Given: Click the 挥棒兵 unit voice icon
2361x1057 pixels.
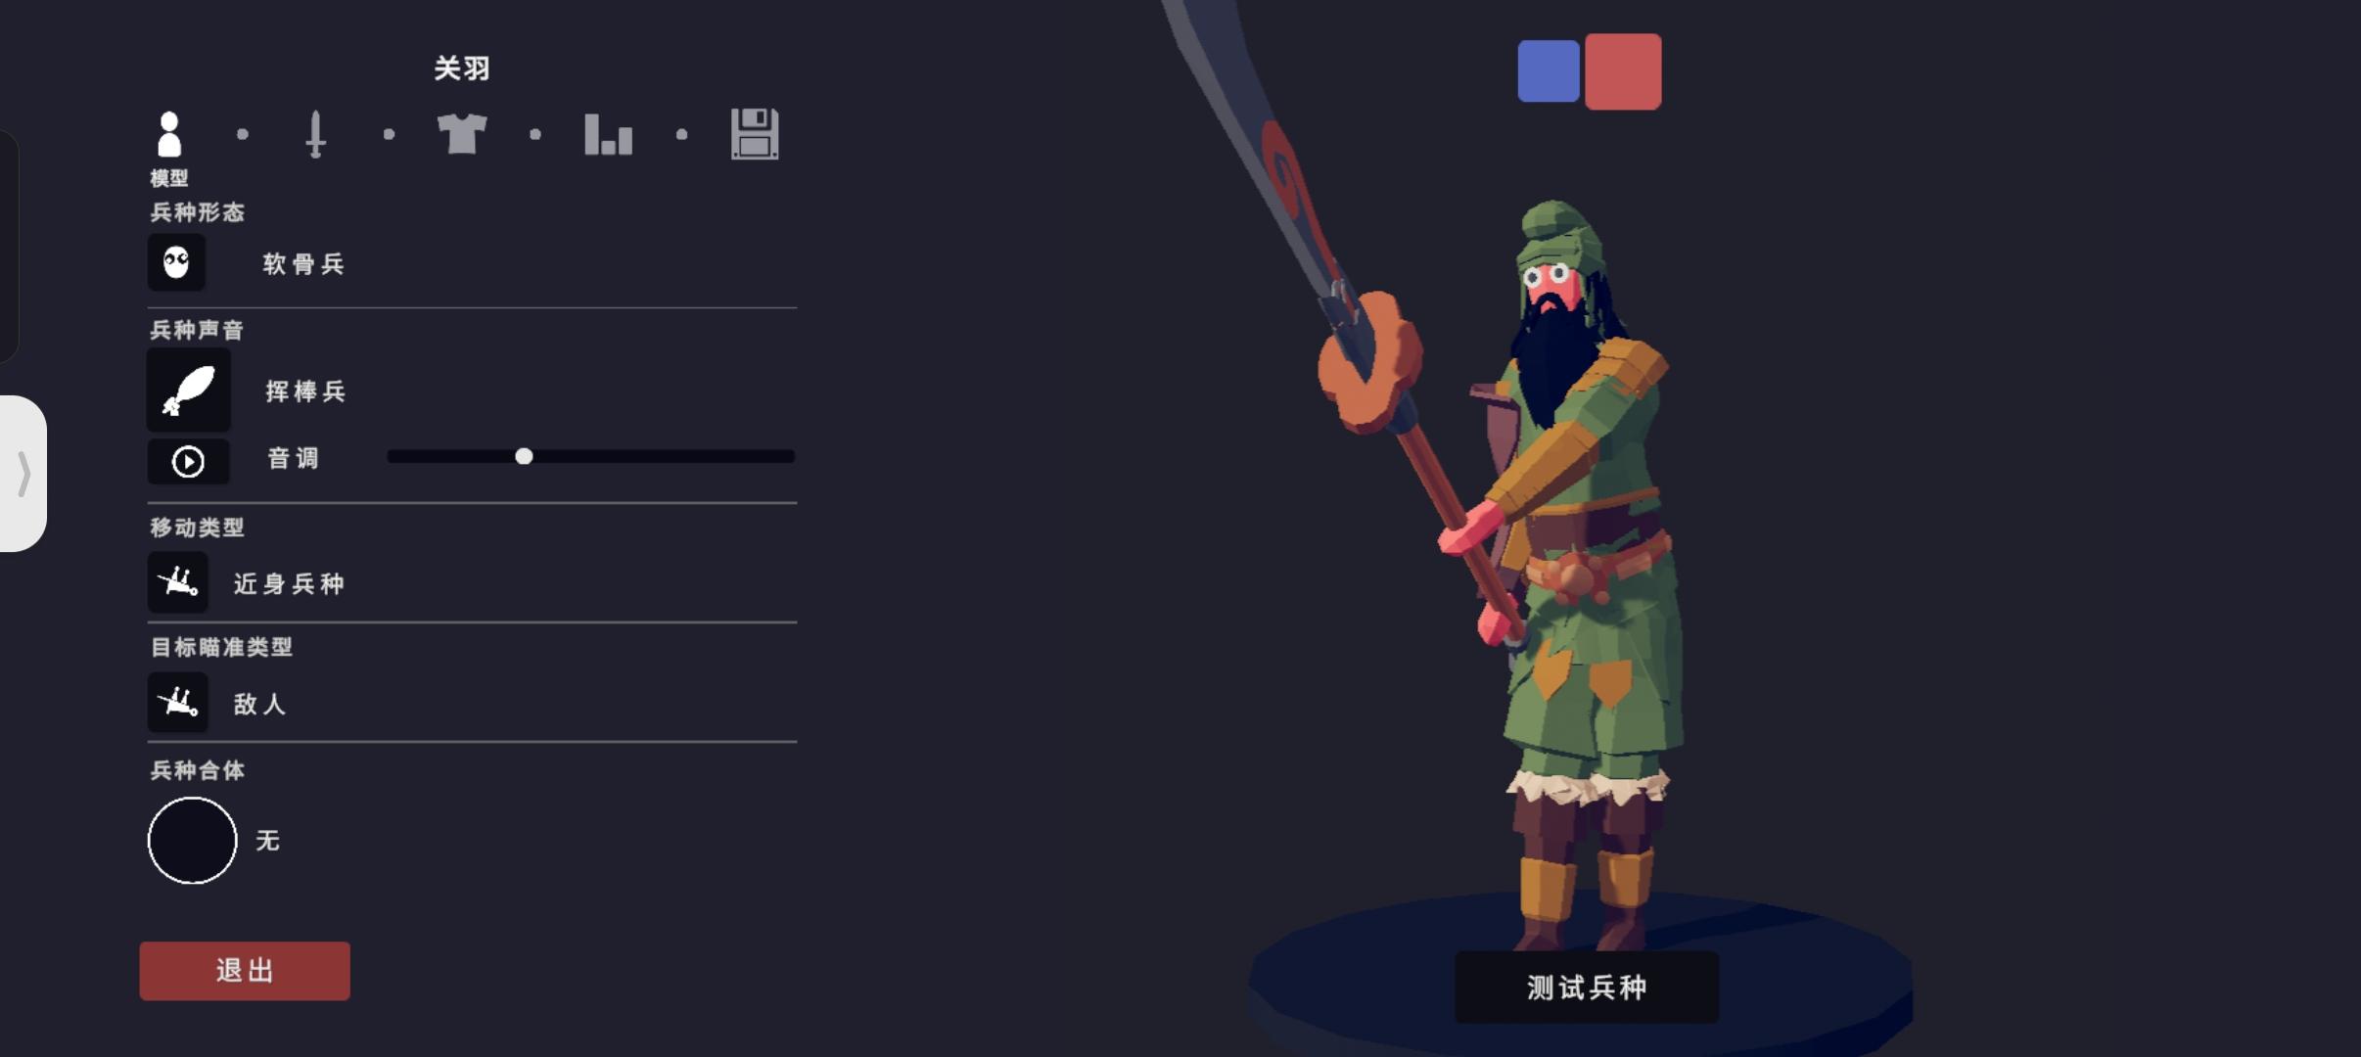Looking at the screenshot, I should pos(189,390).
